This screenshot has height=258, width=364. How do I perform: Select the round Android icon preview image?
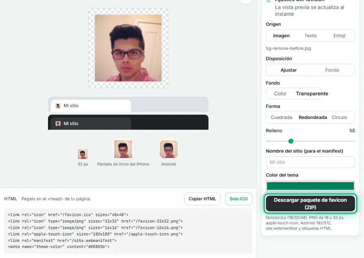[168, 149]
